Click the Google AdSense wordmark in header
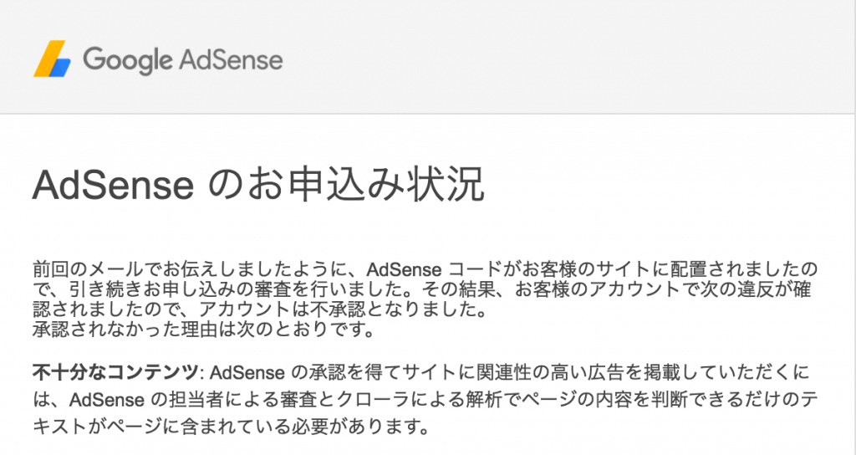Screen dimensions: 856x455 click(x=183, y=60)
